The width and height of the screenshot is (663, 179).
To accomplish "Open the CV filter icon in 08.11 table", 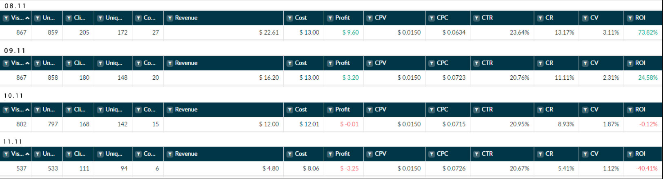I will tap(585, 18).
